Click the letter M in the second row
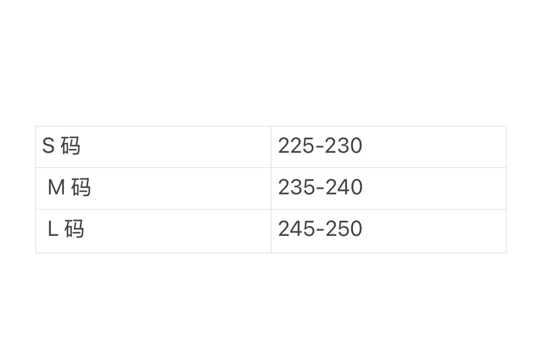The width and height of the screenshot is (542, 350). [x=56, y=187]
